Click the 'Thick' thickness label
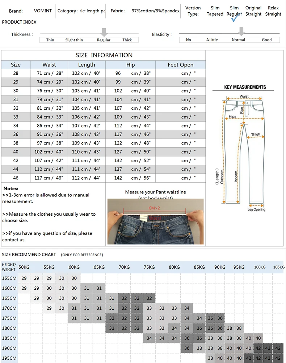 (127, 40)
